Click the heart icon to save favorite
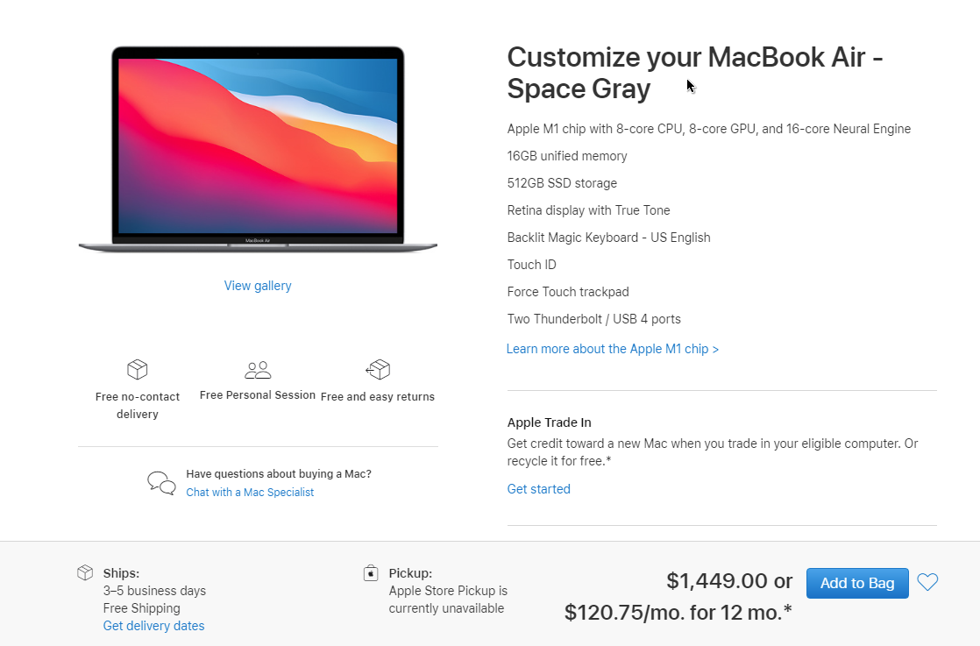Viewport: 980px width, 646px height. click(927, 582)
